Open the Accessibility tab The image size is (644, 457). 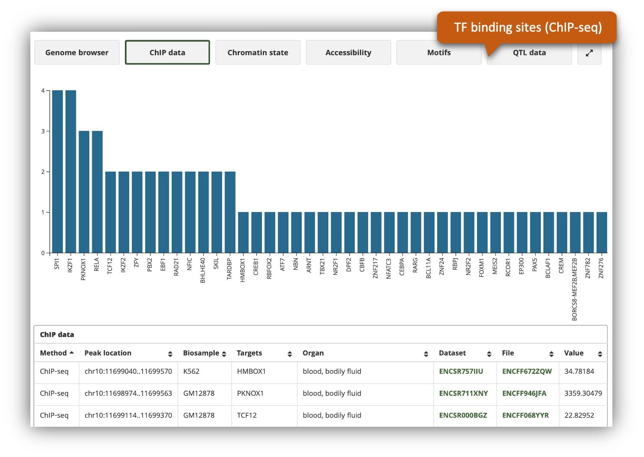click(348, 52)
